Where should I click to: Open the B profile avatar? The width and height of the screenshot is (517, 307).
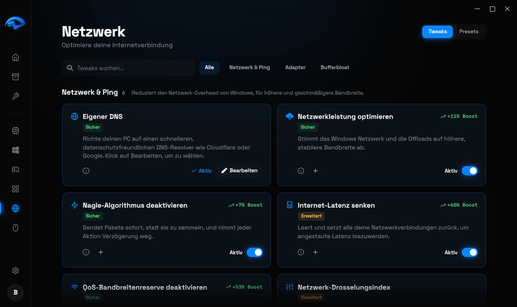(15, 292)
